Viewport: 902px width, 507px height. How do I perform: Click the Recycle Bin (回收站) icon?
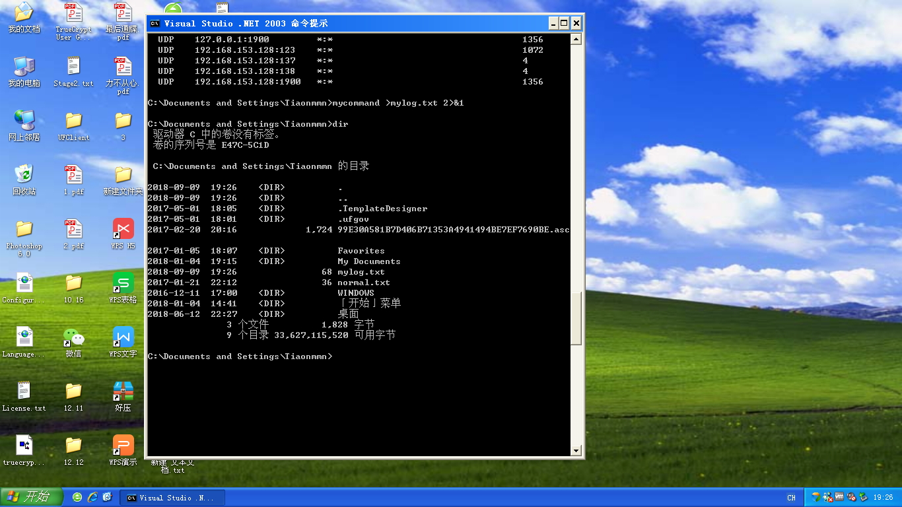[24, 176]
